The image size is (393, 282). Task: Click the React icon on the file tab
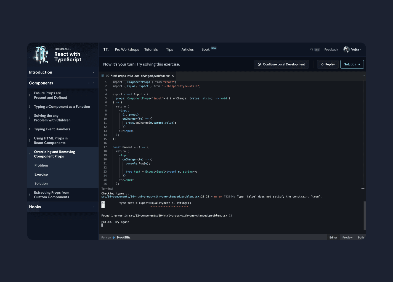click(103, 75)
